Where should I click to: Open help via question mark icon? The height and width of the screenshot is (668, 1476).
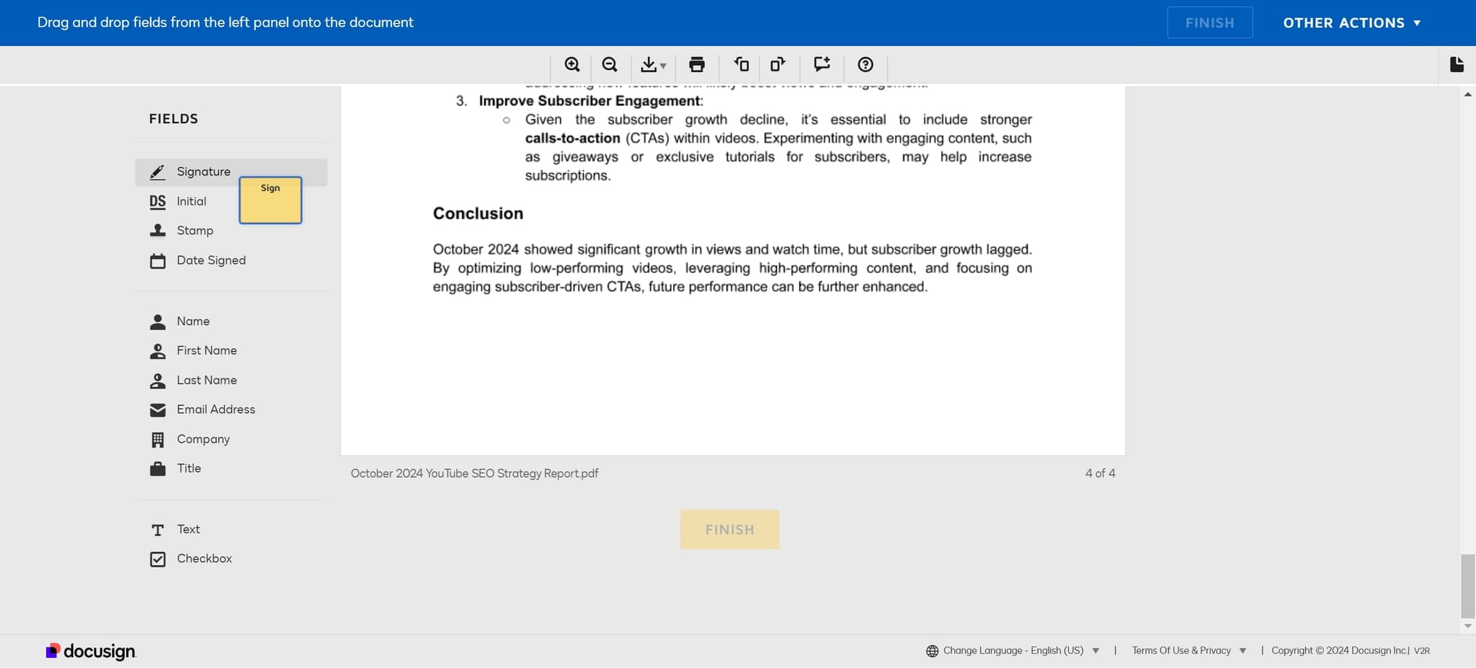[866, 65]
